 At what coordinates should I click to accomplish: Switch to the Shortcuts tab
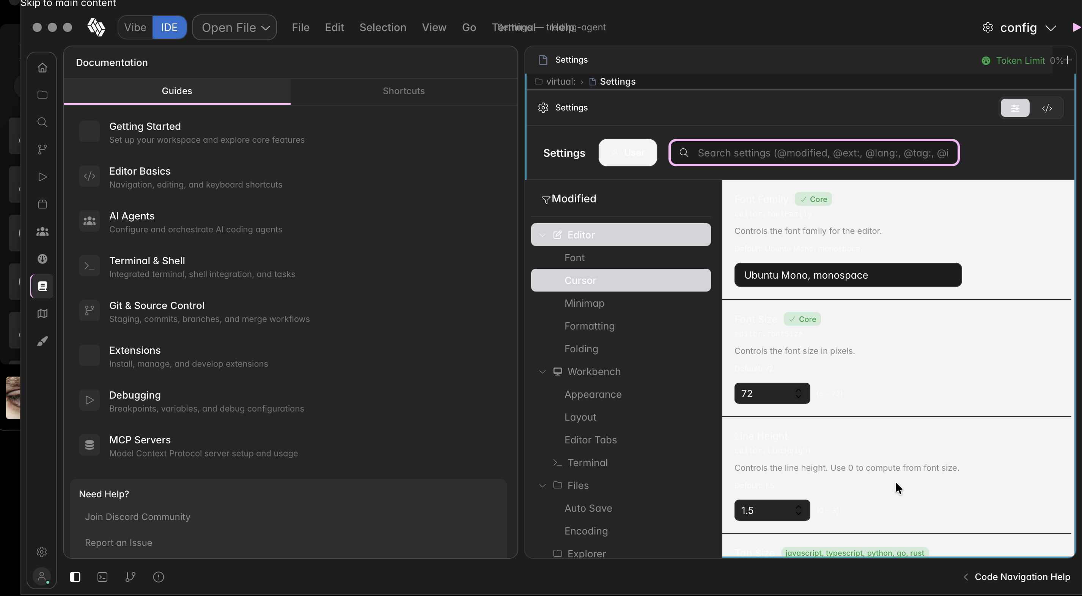[x=403, y=91]
